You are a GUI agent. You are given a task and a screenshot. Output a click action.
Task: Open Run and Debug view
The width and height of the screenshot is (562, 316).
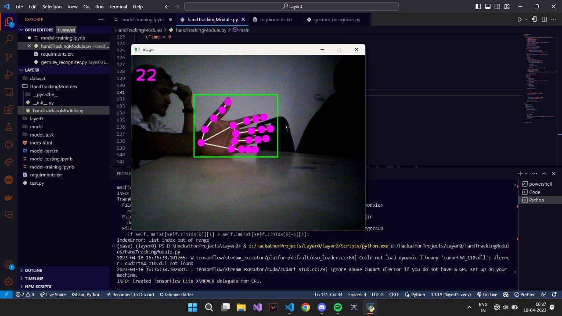[9, 74]
